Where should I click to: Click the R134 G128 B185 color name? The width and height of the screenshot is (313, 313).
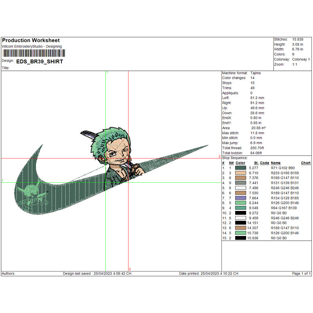click(285, 198)
